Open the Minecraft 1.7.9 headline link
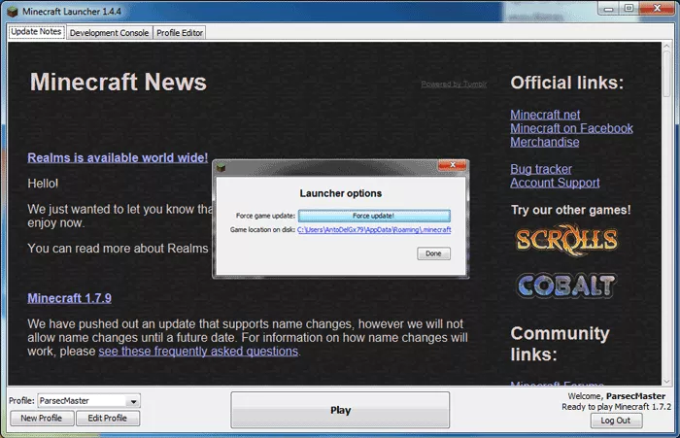The width and height of the screenshot is (680, 438). click(x=69, y=298)
